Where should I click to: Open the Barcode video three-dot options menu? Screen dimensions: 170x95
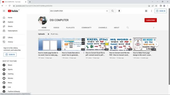(84, 53)
